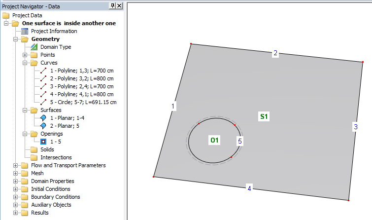Screen dimensions: 372x220
Task: Click the opening icon for '1 - 5'
Action: [x=43, y=142]
